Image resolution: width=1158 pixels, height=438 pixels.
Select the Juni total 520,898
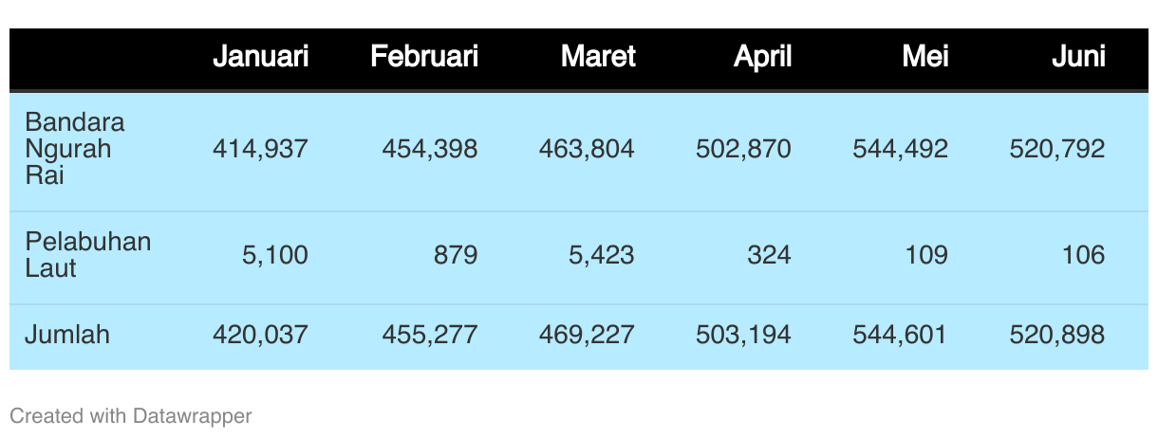click(1056, 335)
